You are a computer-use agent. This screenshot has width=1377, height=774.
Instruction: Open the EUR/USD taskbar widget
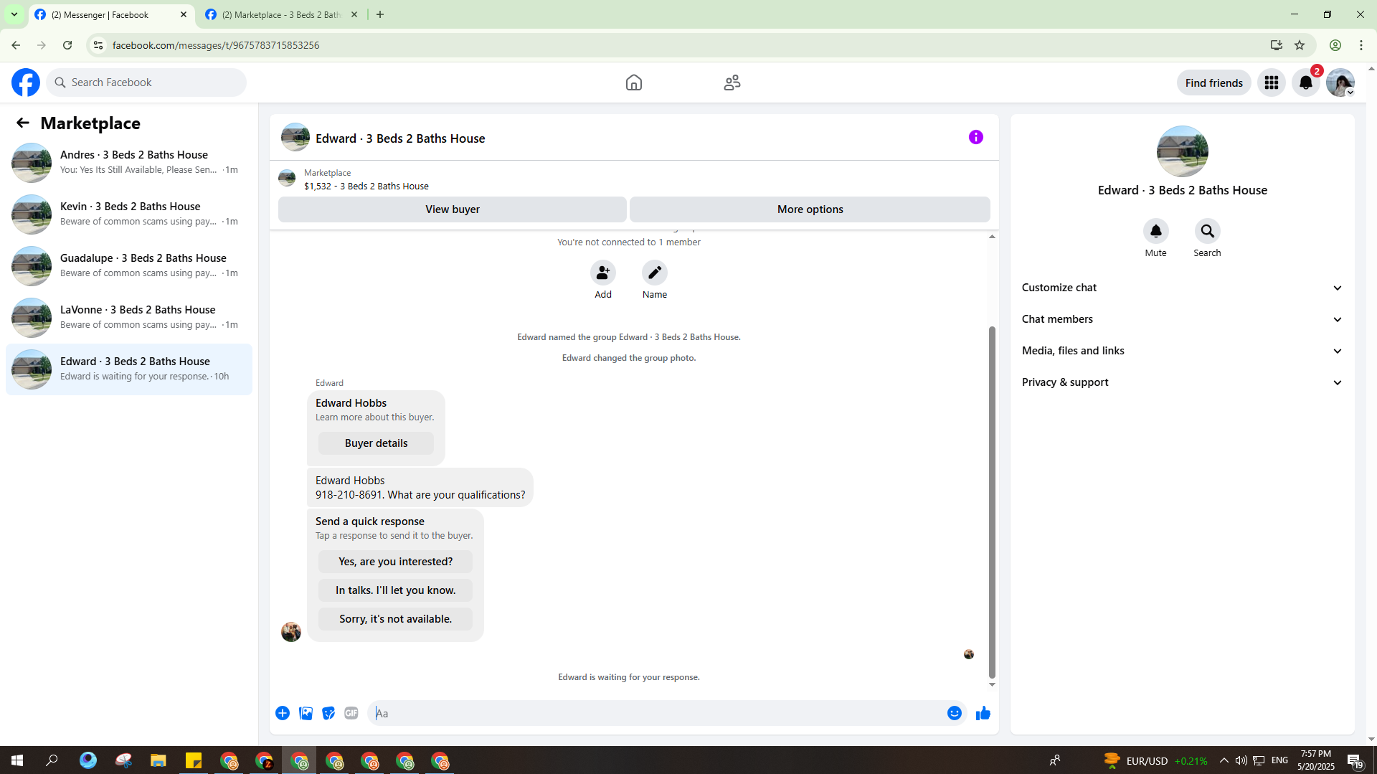click(x=1155, y=760)
